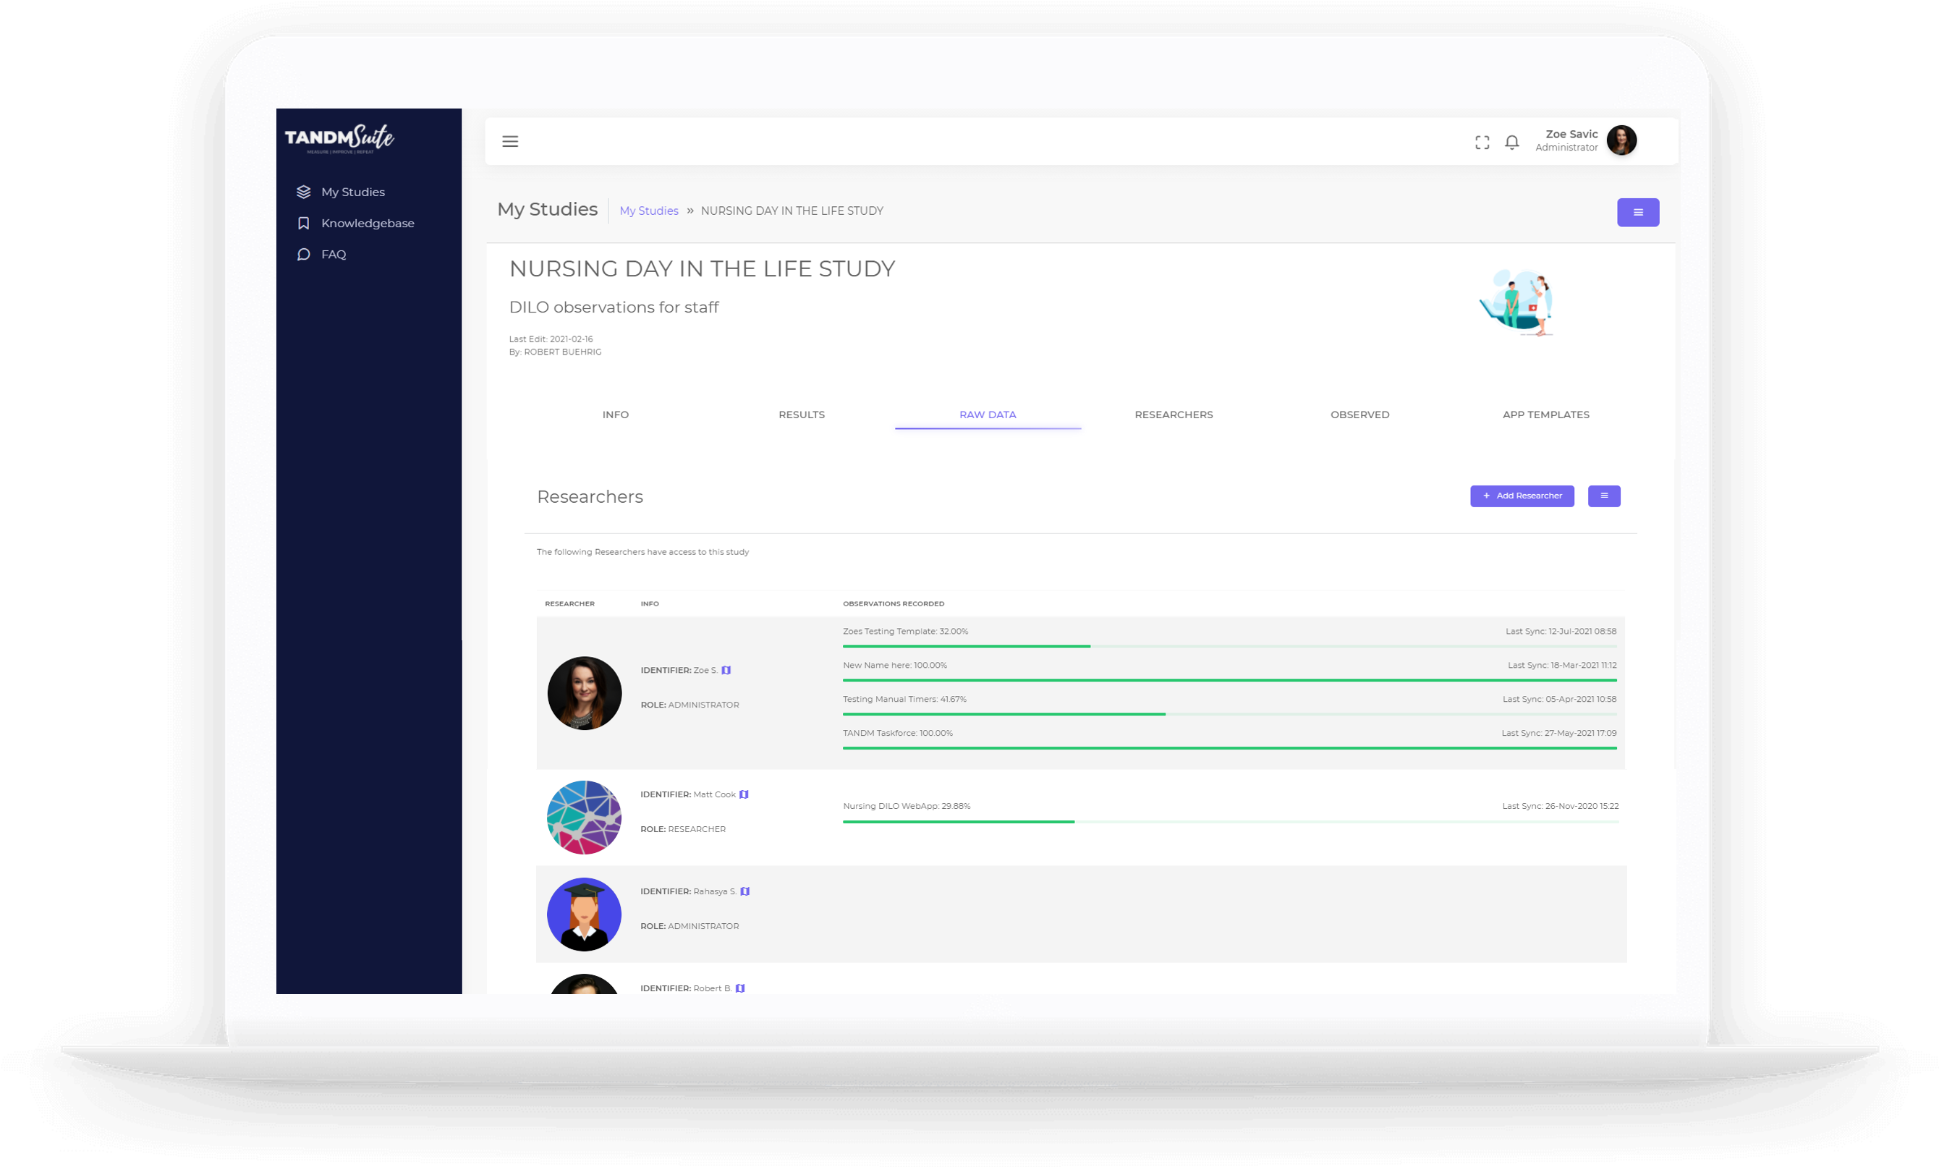Click 'Last Sync: 12-Jul-2021 08:58' text
Viewport: 1939px width, 1167px height.
coord(1560,632)
